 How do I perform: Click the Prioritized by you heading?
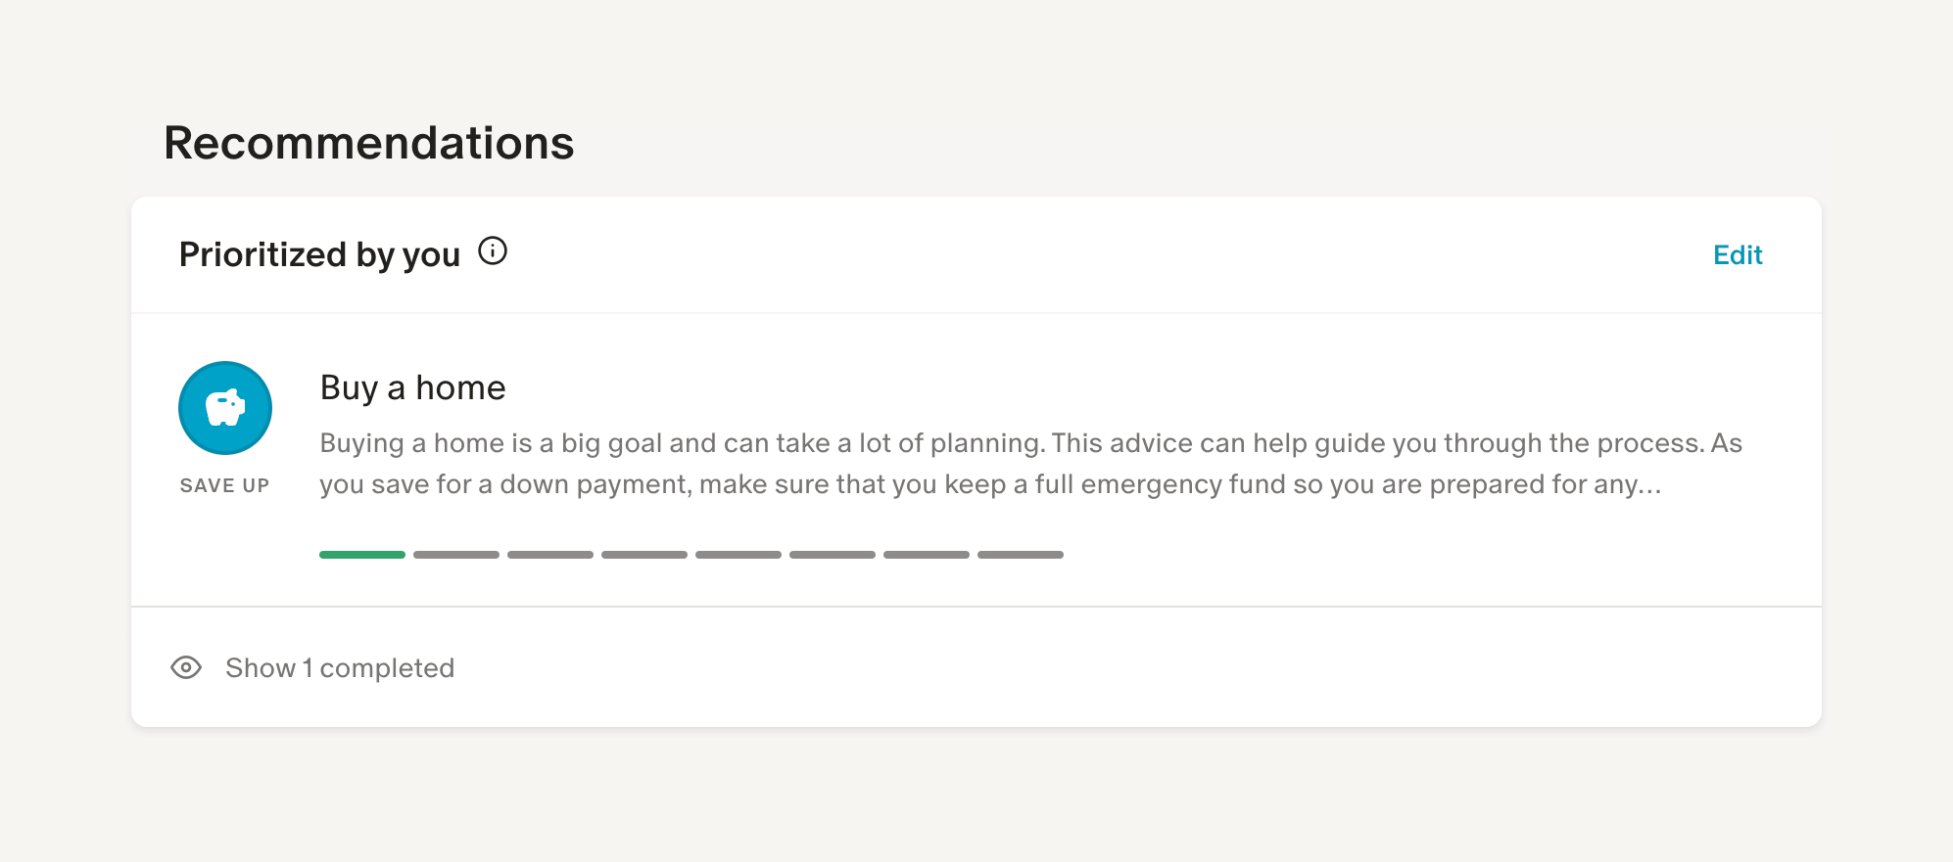319,254
